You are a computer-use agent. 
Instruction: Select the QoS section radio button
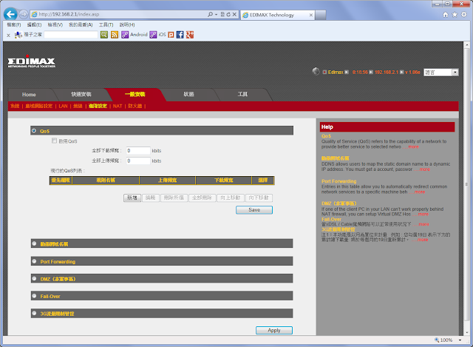pyautogui.click(x=34, y=131)
